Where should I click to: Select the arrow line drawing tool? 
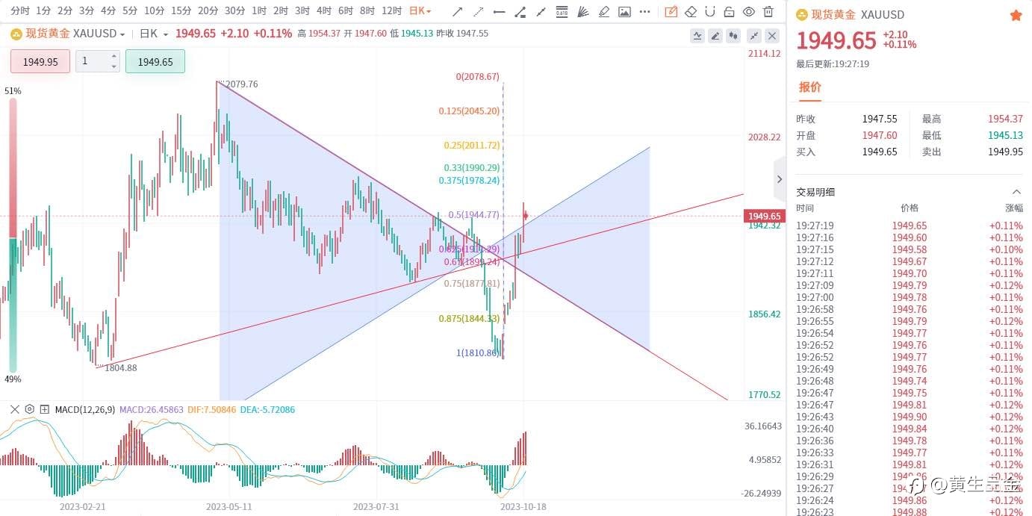[457, 11]
